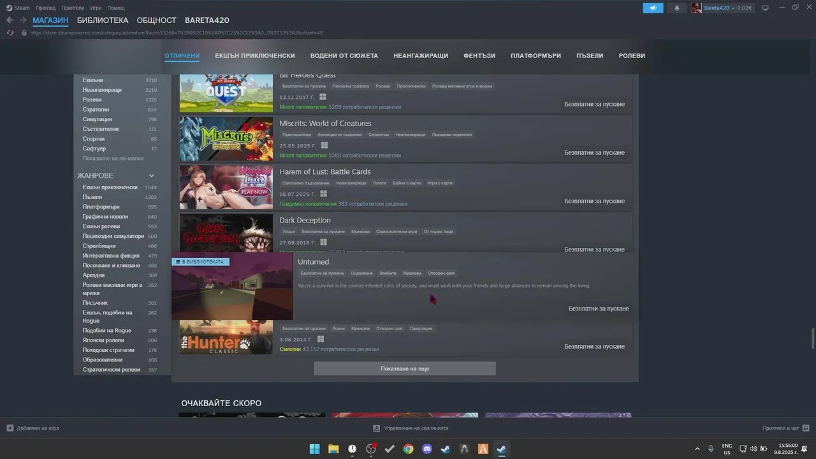This screenshot has width=816, height=459.
Task: Filter by the Графични новели genre
Action: click(105, 217)
